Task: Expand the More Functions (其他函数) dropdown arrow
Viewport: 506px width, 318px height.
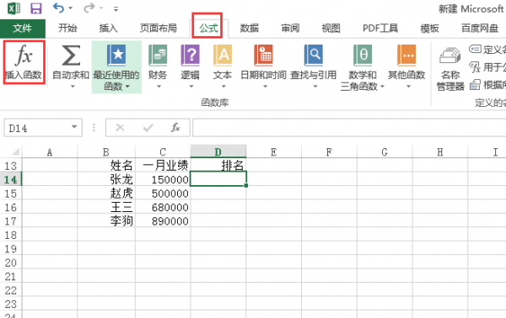Action: pos(408,87)
